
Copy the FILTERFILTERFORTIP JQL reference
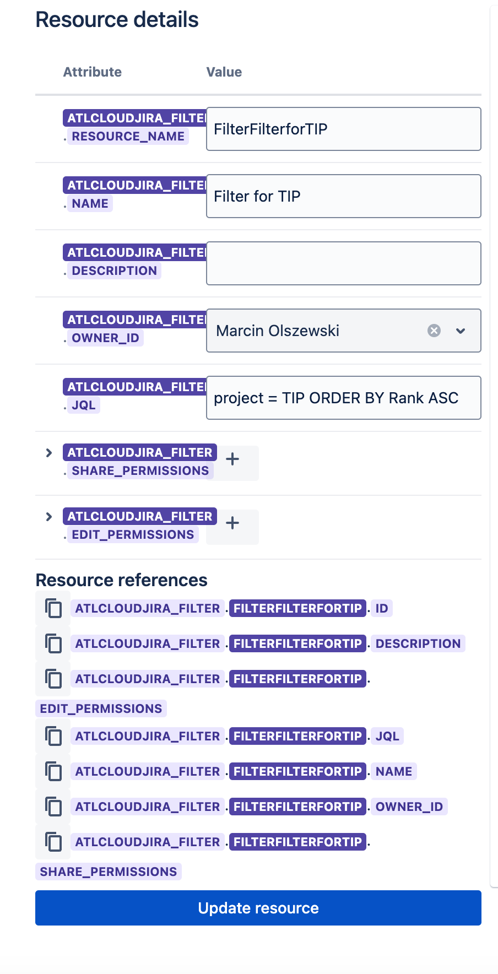(53, 737)
